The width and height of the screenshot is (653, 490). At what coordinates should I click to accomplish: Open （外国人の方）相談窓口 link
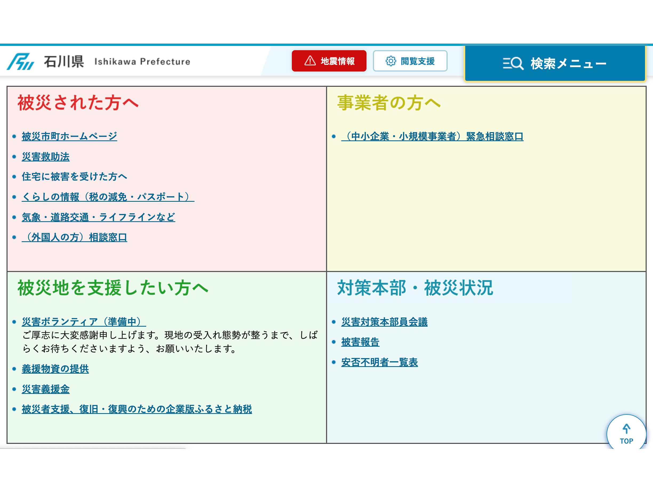coord(74,237)
